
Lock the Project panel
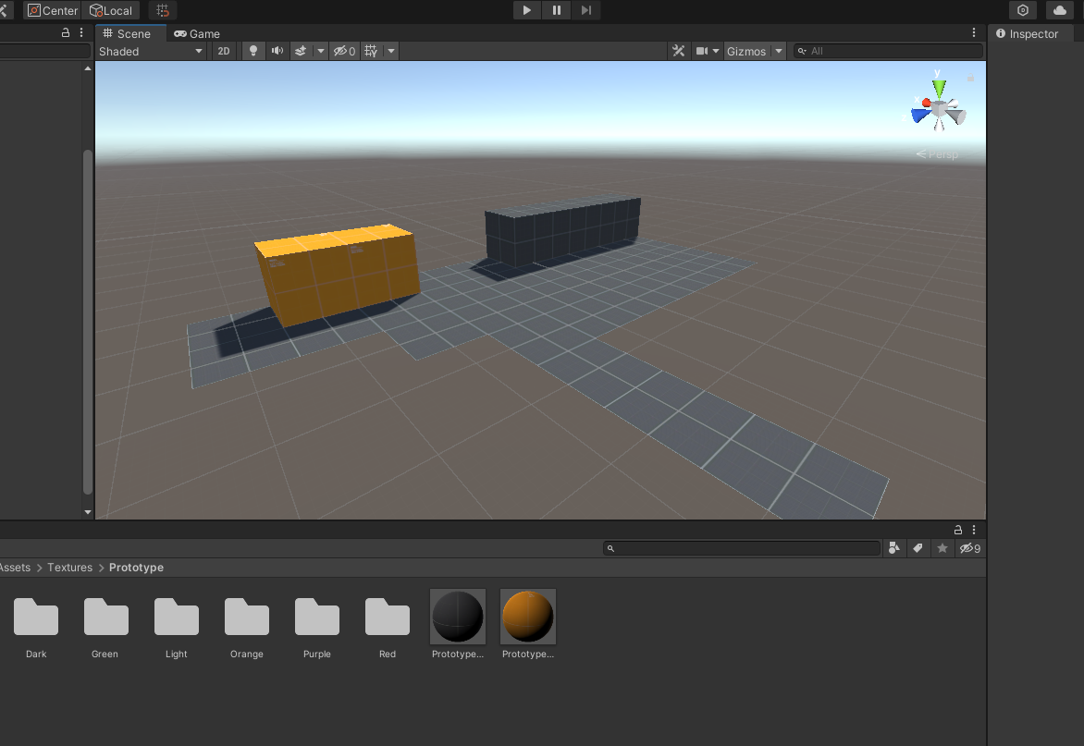[x=958, y=530]
